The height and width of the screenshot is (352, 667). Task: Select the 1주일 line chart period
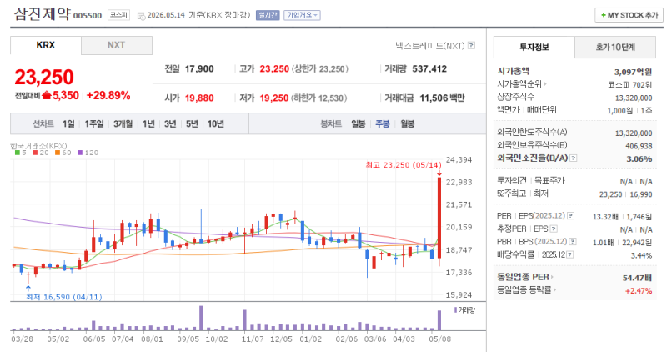point(94,123)
